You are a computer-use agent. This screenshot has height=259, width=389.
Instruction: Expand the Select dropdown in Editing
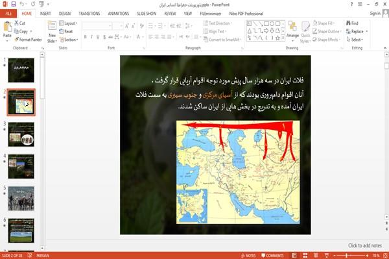(x=355, y=40)
